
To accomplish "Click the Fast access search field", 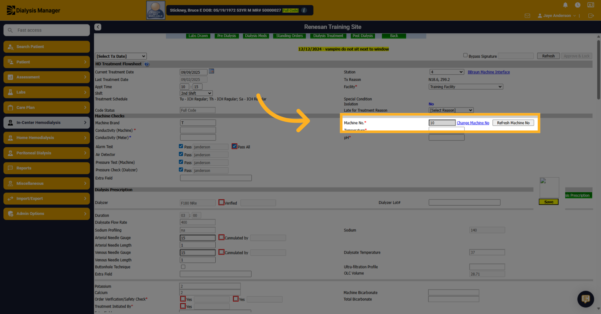I will 47,30.
